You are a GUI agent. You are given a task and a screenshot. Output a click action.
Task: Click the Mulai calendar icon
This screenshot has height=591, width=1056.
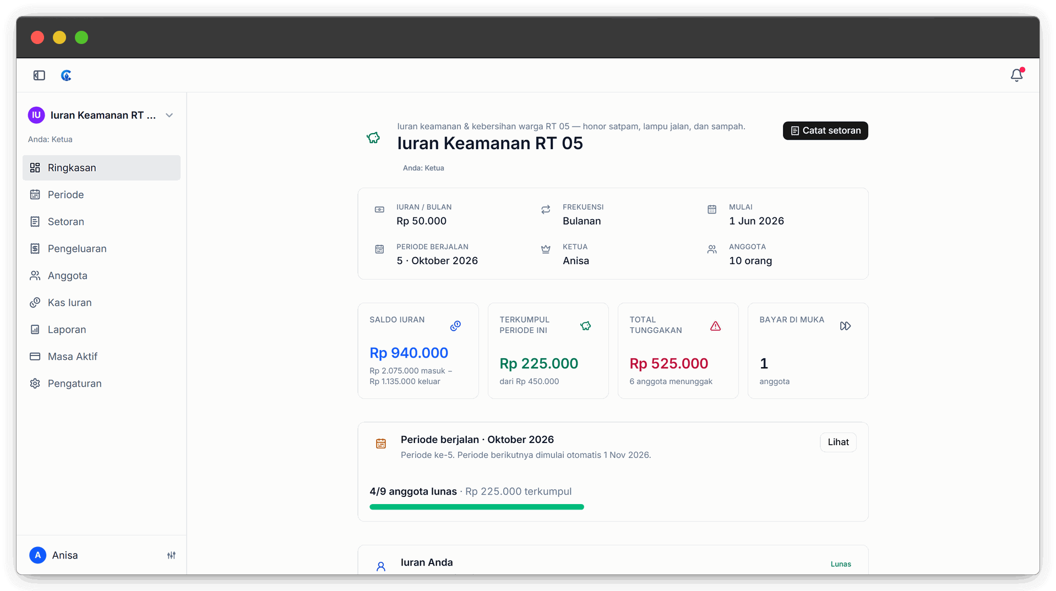point(712,210)
